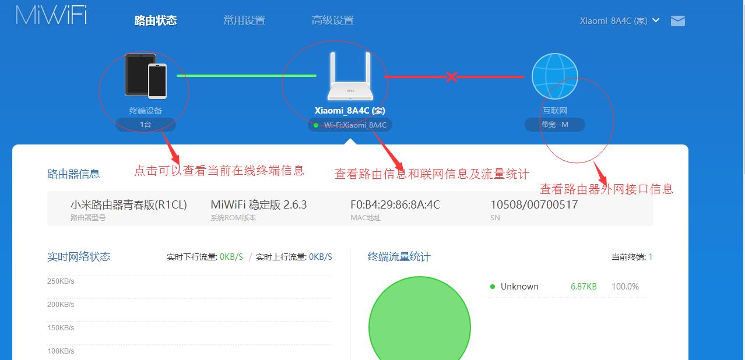Click the 1台 device count pill
745x360 pixels.
click(x=145, y=125)
